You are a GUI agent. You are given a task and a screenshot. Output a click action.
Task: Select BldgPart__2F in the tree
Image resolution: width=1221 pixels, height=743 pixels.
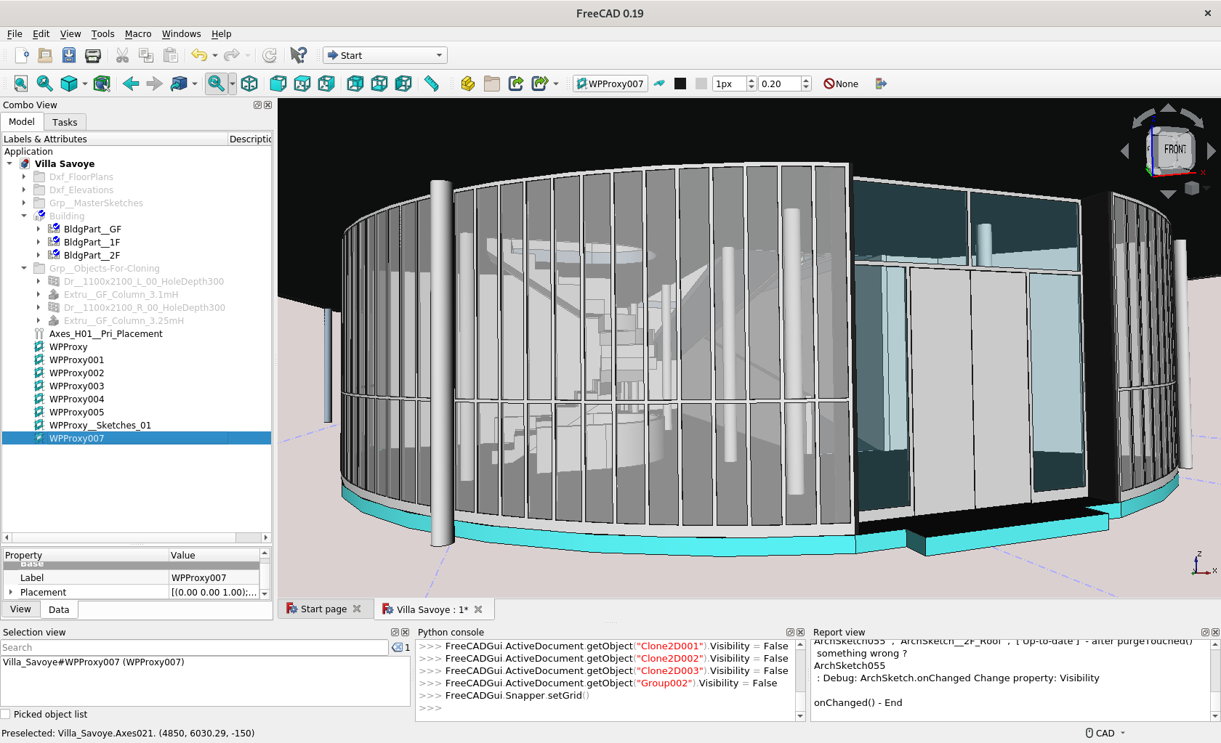coord(92,256)
